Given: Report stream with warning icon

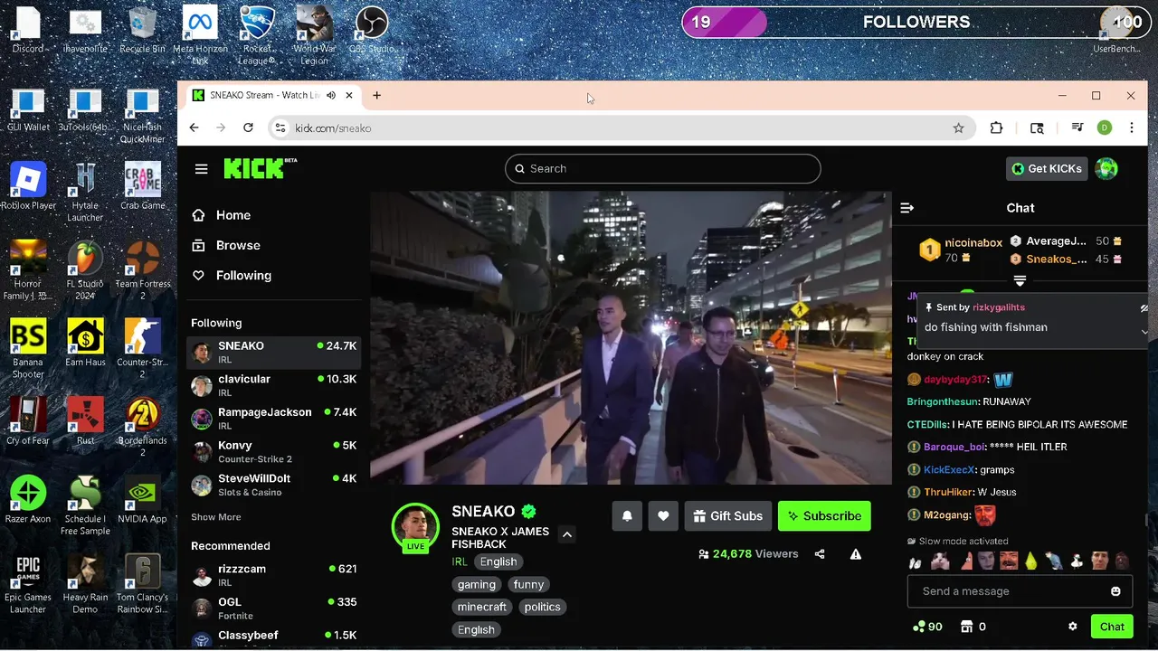Looking at the screenshot, I should pos(856,554).
